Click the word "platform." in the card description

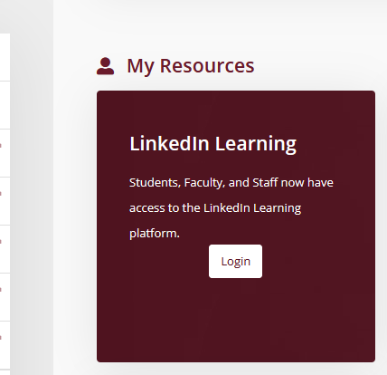pos(155,234)
